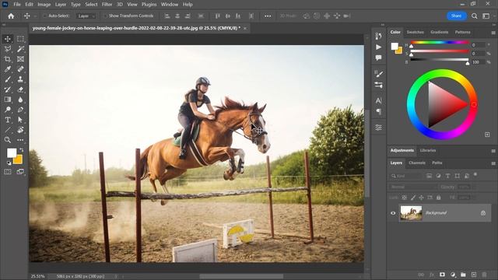This screenshot has width=498, height=280.
Task: Open the workspace switcher dropdown
Action: [x=486, y=16]
